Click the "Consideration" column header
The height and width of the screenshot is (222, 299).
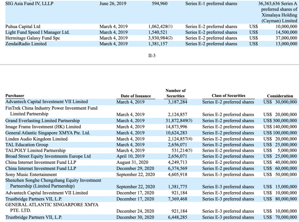[x=280, y=96]
